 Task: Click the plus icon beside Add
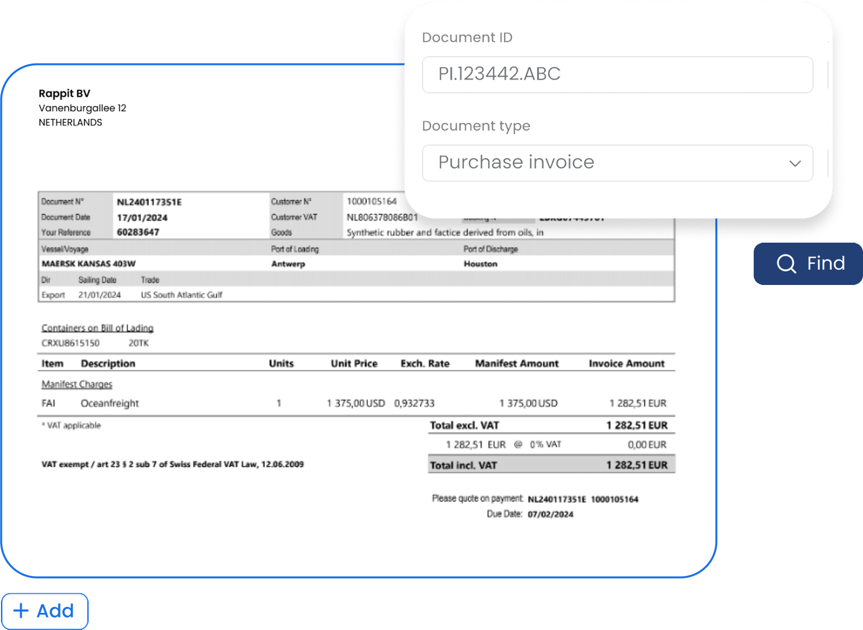pyautogui.click(x=21, y=611)
